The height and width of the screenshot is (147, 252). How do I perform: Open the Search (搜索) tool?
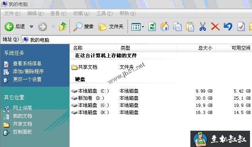pyautogui.click(x=83, y=27)
